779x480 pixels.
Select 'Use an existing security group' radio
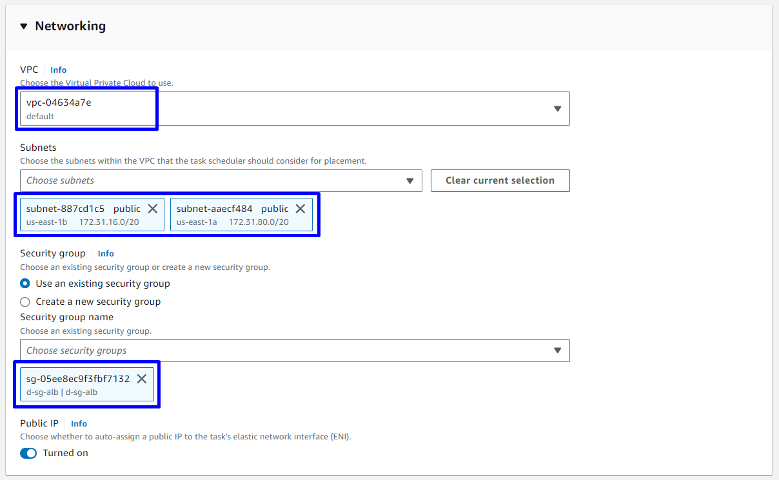pos(25,283)
